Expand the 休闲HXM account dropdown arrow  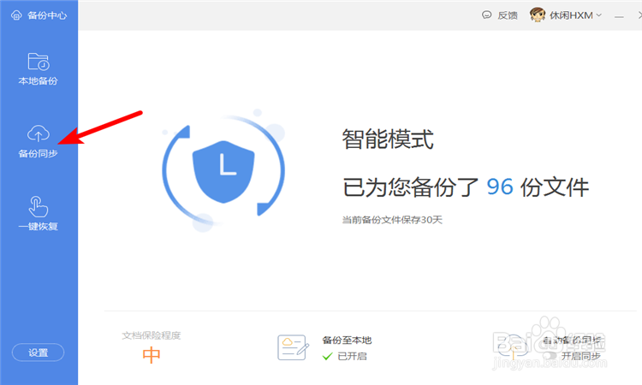(599, 15)
